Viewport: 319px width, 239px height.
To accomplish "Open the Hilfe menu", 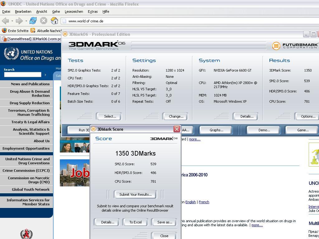I will point(106,12).
